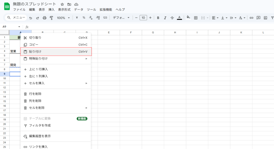
Task: Toggle italic formatting
Action: pos(165,18)
